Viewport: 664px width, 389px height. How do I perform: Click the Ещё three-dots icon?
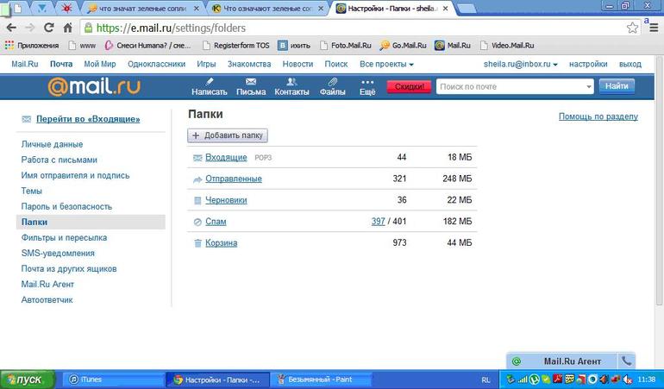point(367,82)
